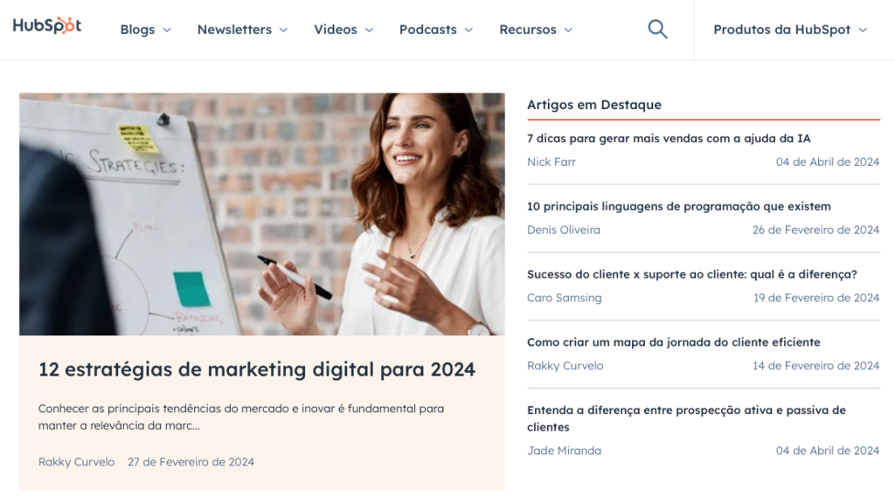
Task: Click the Denis Oliveira author link
Action: 563,230
